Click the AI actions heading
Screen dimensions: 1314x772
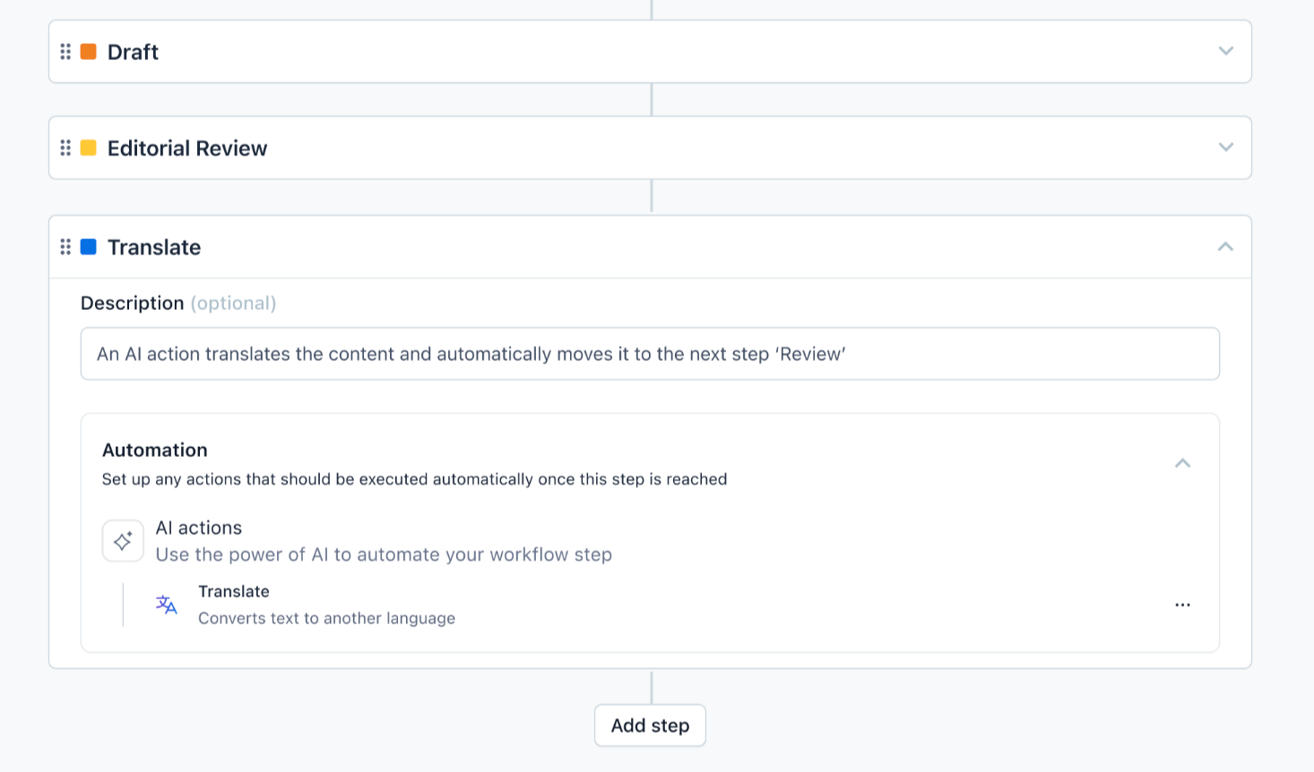click(x=199, y=528)
